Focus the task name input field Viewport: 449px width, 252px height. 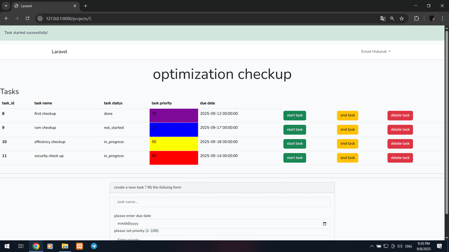tap(222, 202)
